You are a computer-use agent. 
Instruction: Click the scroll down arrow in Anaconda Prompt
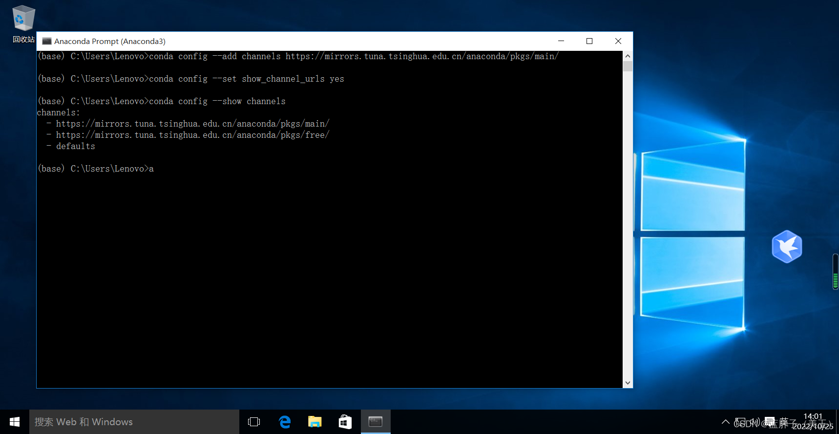tap(628, 383)
